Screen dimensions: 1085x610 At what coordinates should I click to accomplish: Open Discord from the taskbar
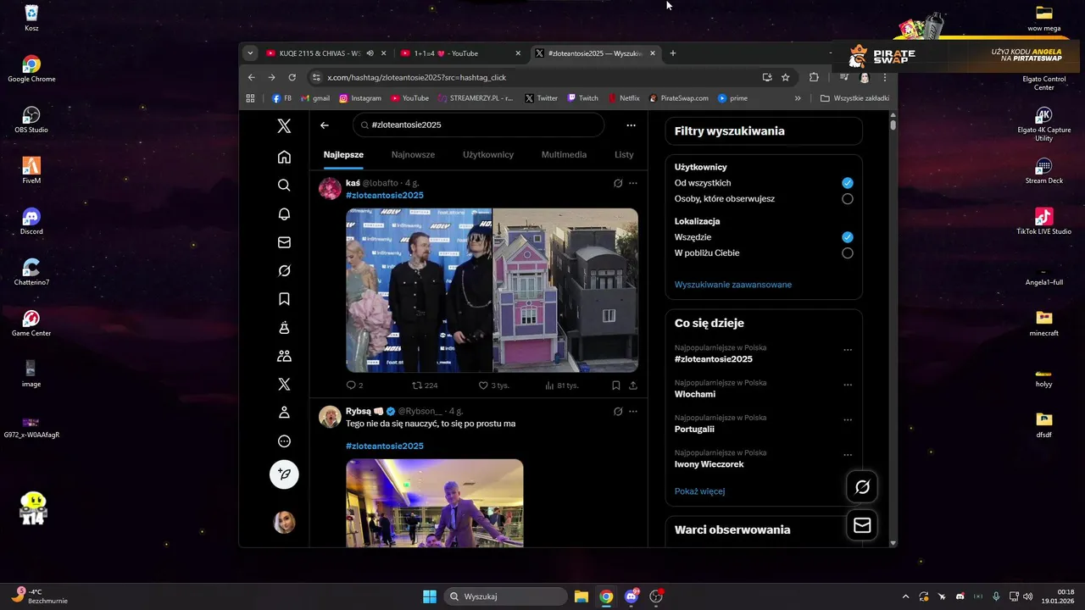631,596
